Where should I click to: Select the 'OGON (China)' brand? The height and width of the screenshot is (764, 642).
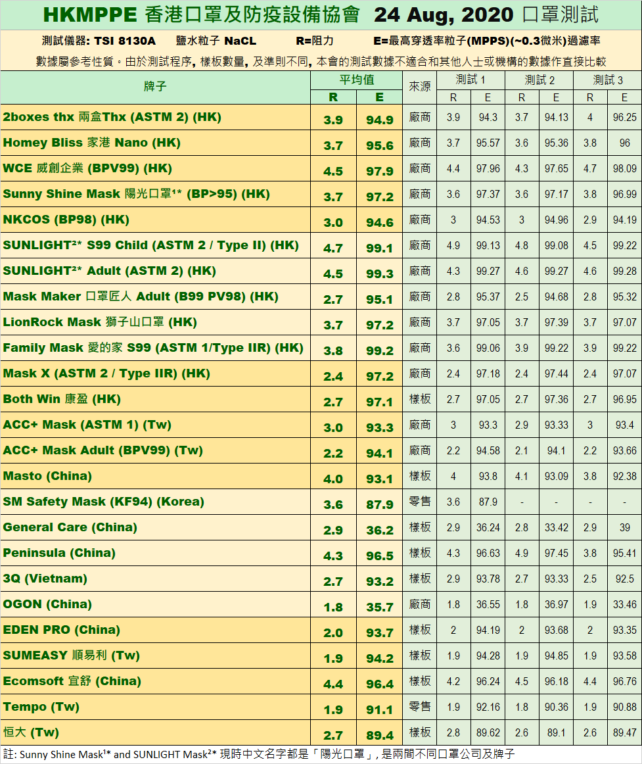47,604
